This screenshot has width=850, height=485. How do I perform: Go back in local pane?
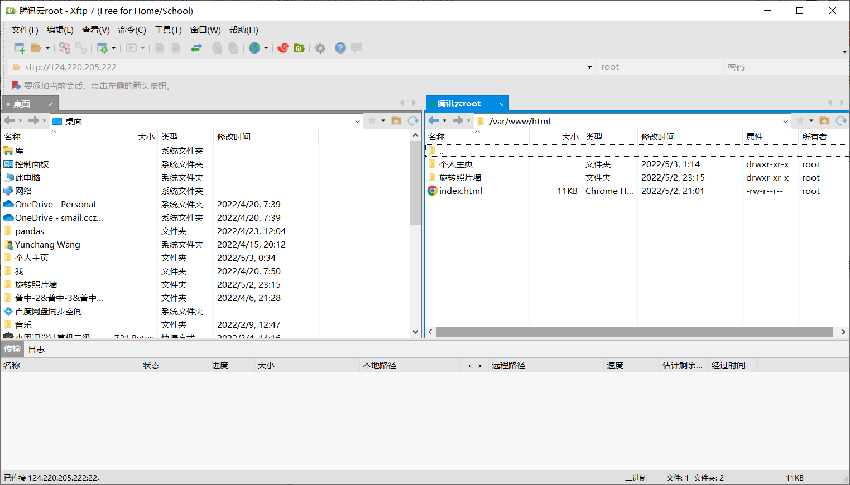(9, 120)
